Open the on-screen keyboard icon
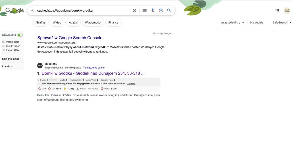This screenshot has width=291, height=141. pos(145,10)
